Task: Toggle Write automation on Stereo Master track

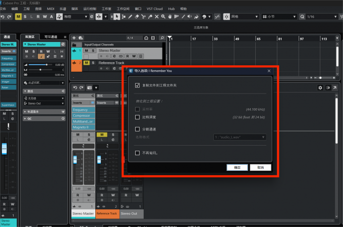Action: (134, 56)
